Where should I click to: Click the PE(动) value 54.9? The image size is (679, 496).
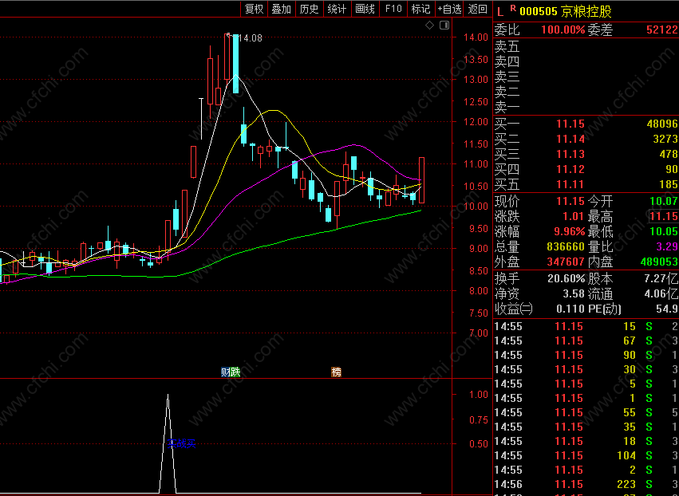[x=667, y=309]
